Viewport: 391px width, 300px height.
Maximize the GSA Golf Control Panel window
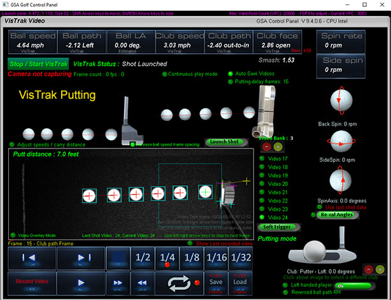364,4
